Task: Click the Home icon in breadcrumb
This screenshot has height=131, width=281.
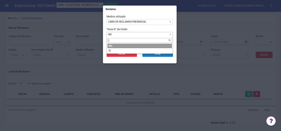Action: 9,18
